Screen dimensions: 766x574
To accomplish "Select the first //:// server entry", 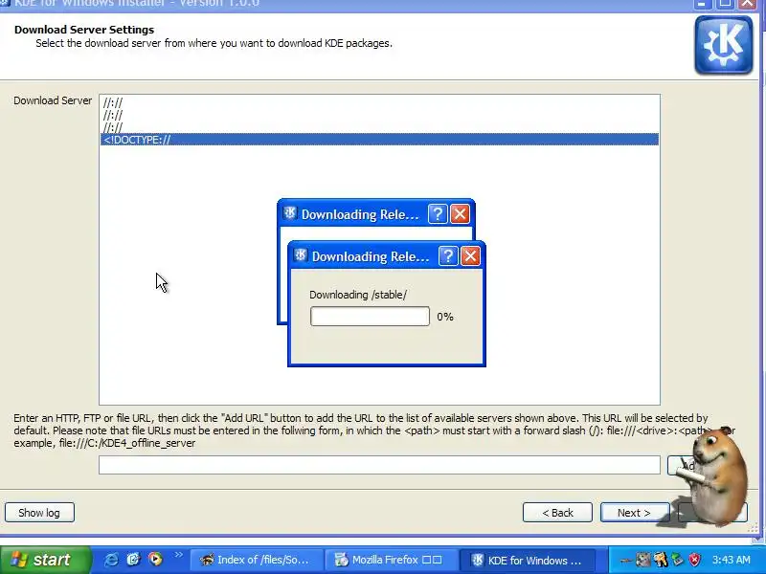I will [x=379, y=102].
